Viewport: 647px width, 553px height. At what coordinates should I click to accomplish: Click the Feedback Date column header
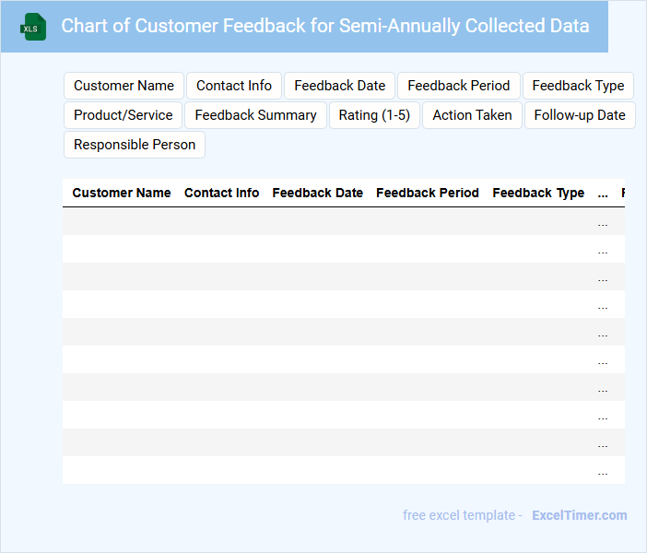tap(317, 194)
